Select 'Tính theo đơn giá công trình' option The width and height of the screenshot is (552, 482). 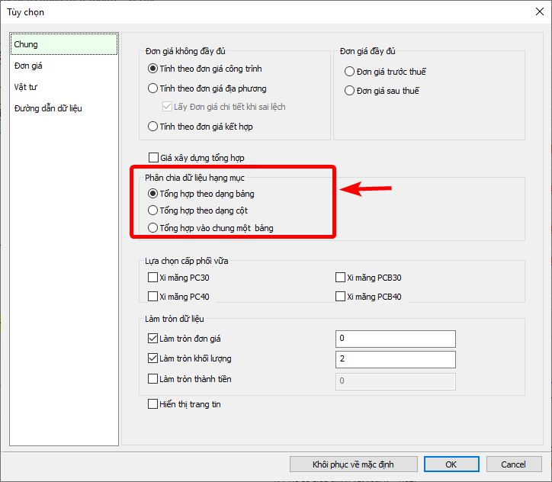tap(153, 69)
